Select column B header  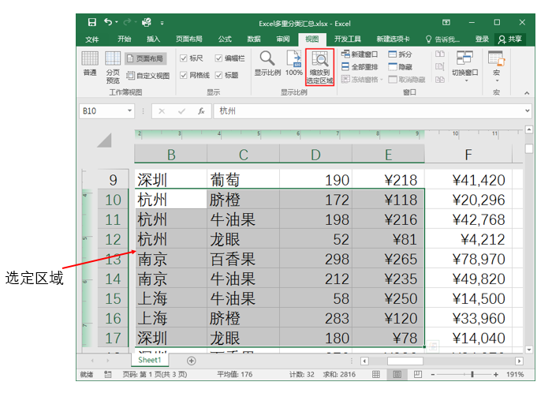[x=171, y=154]
